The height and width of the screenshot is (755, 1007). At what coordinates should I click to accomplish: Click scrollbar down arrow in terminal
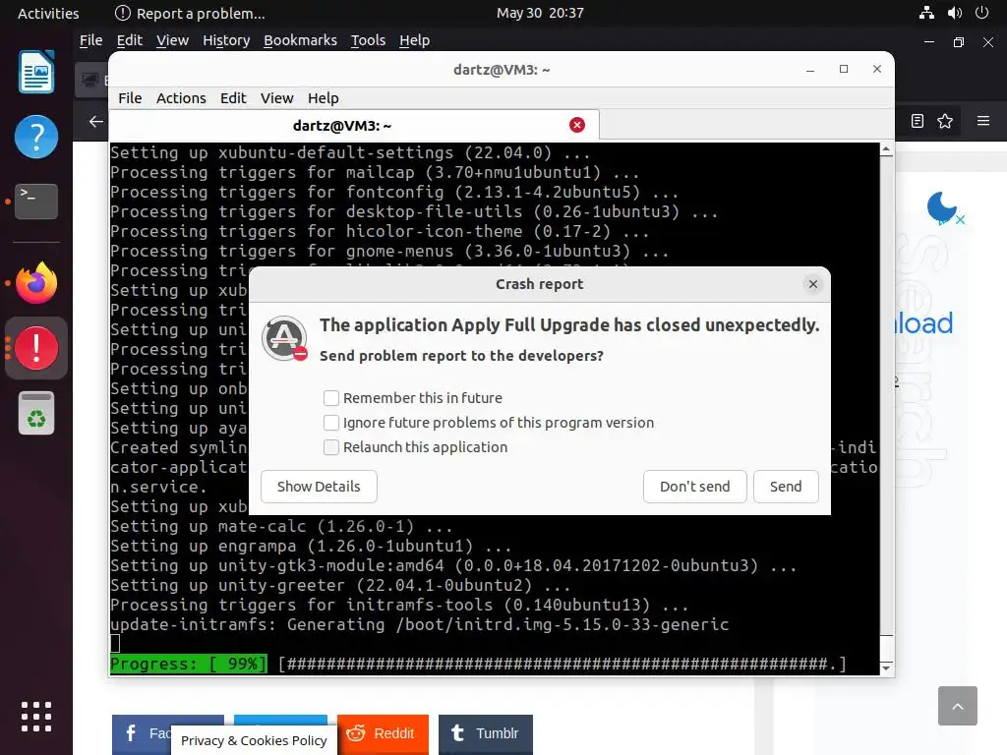(886, 668)
